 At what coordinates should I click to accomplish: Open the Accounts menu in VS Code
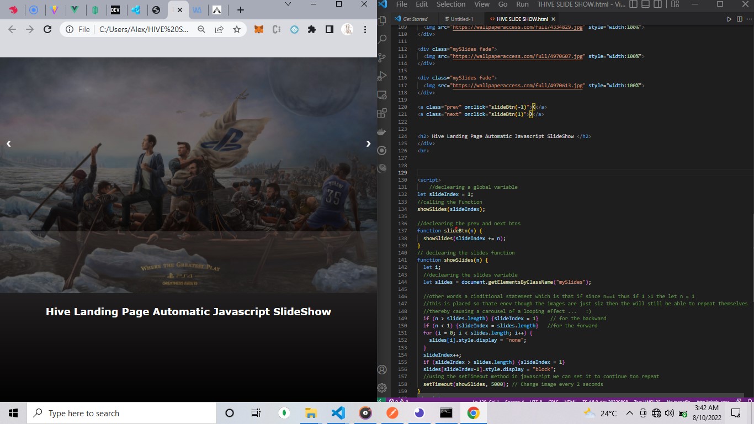[x=382, y=369]
